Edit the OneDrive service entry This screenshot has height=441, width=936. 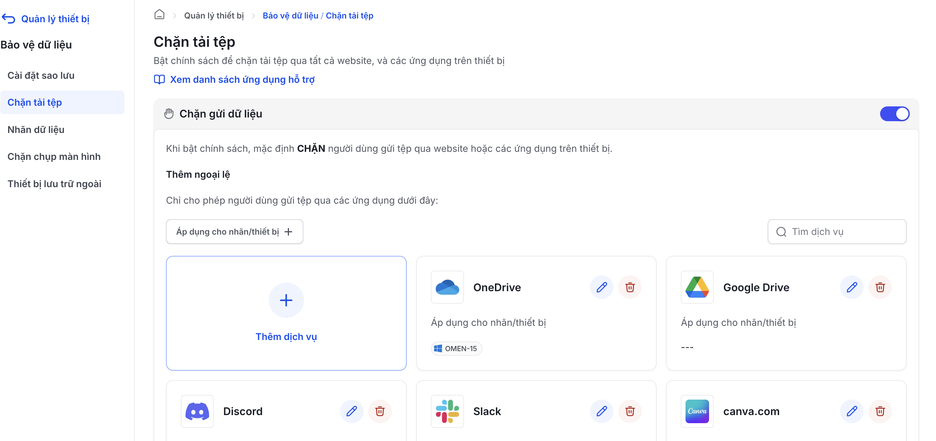601,287
